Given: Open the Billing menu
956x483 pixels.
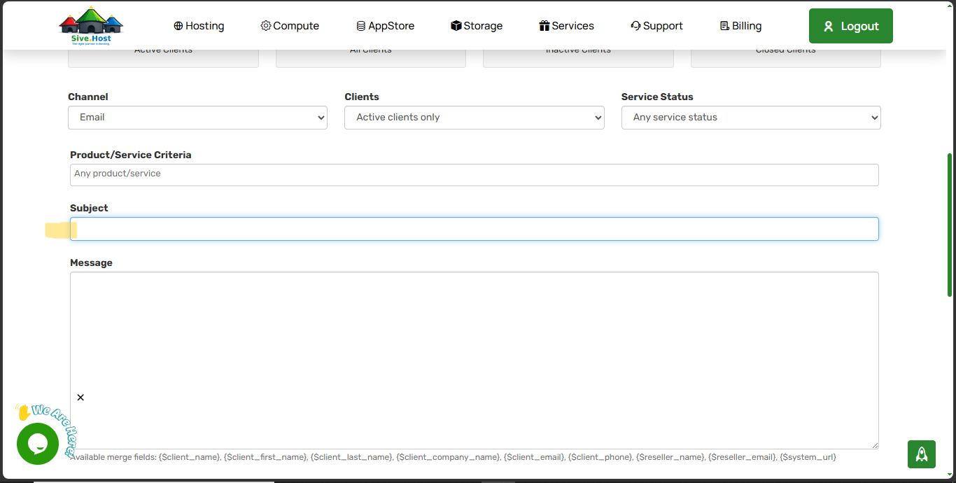Looking at the screenshot, I should pos(740,26).
